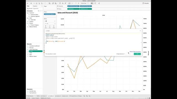Click the New Data Source icon
This screenshot has width=177, height=99.
39,3
